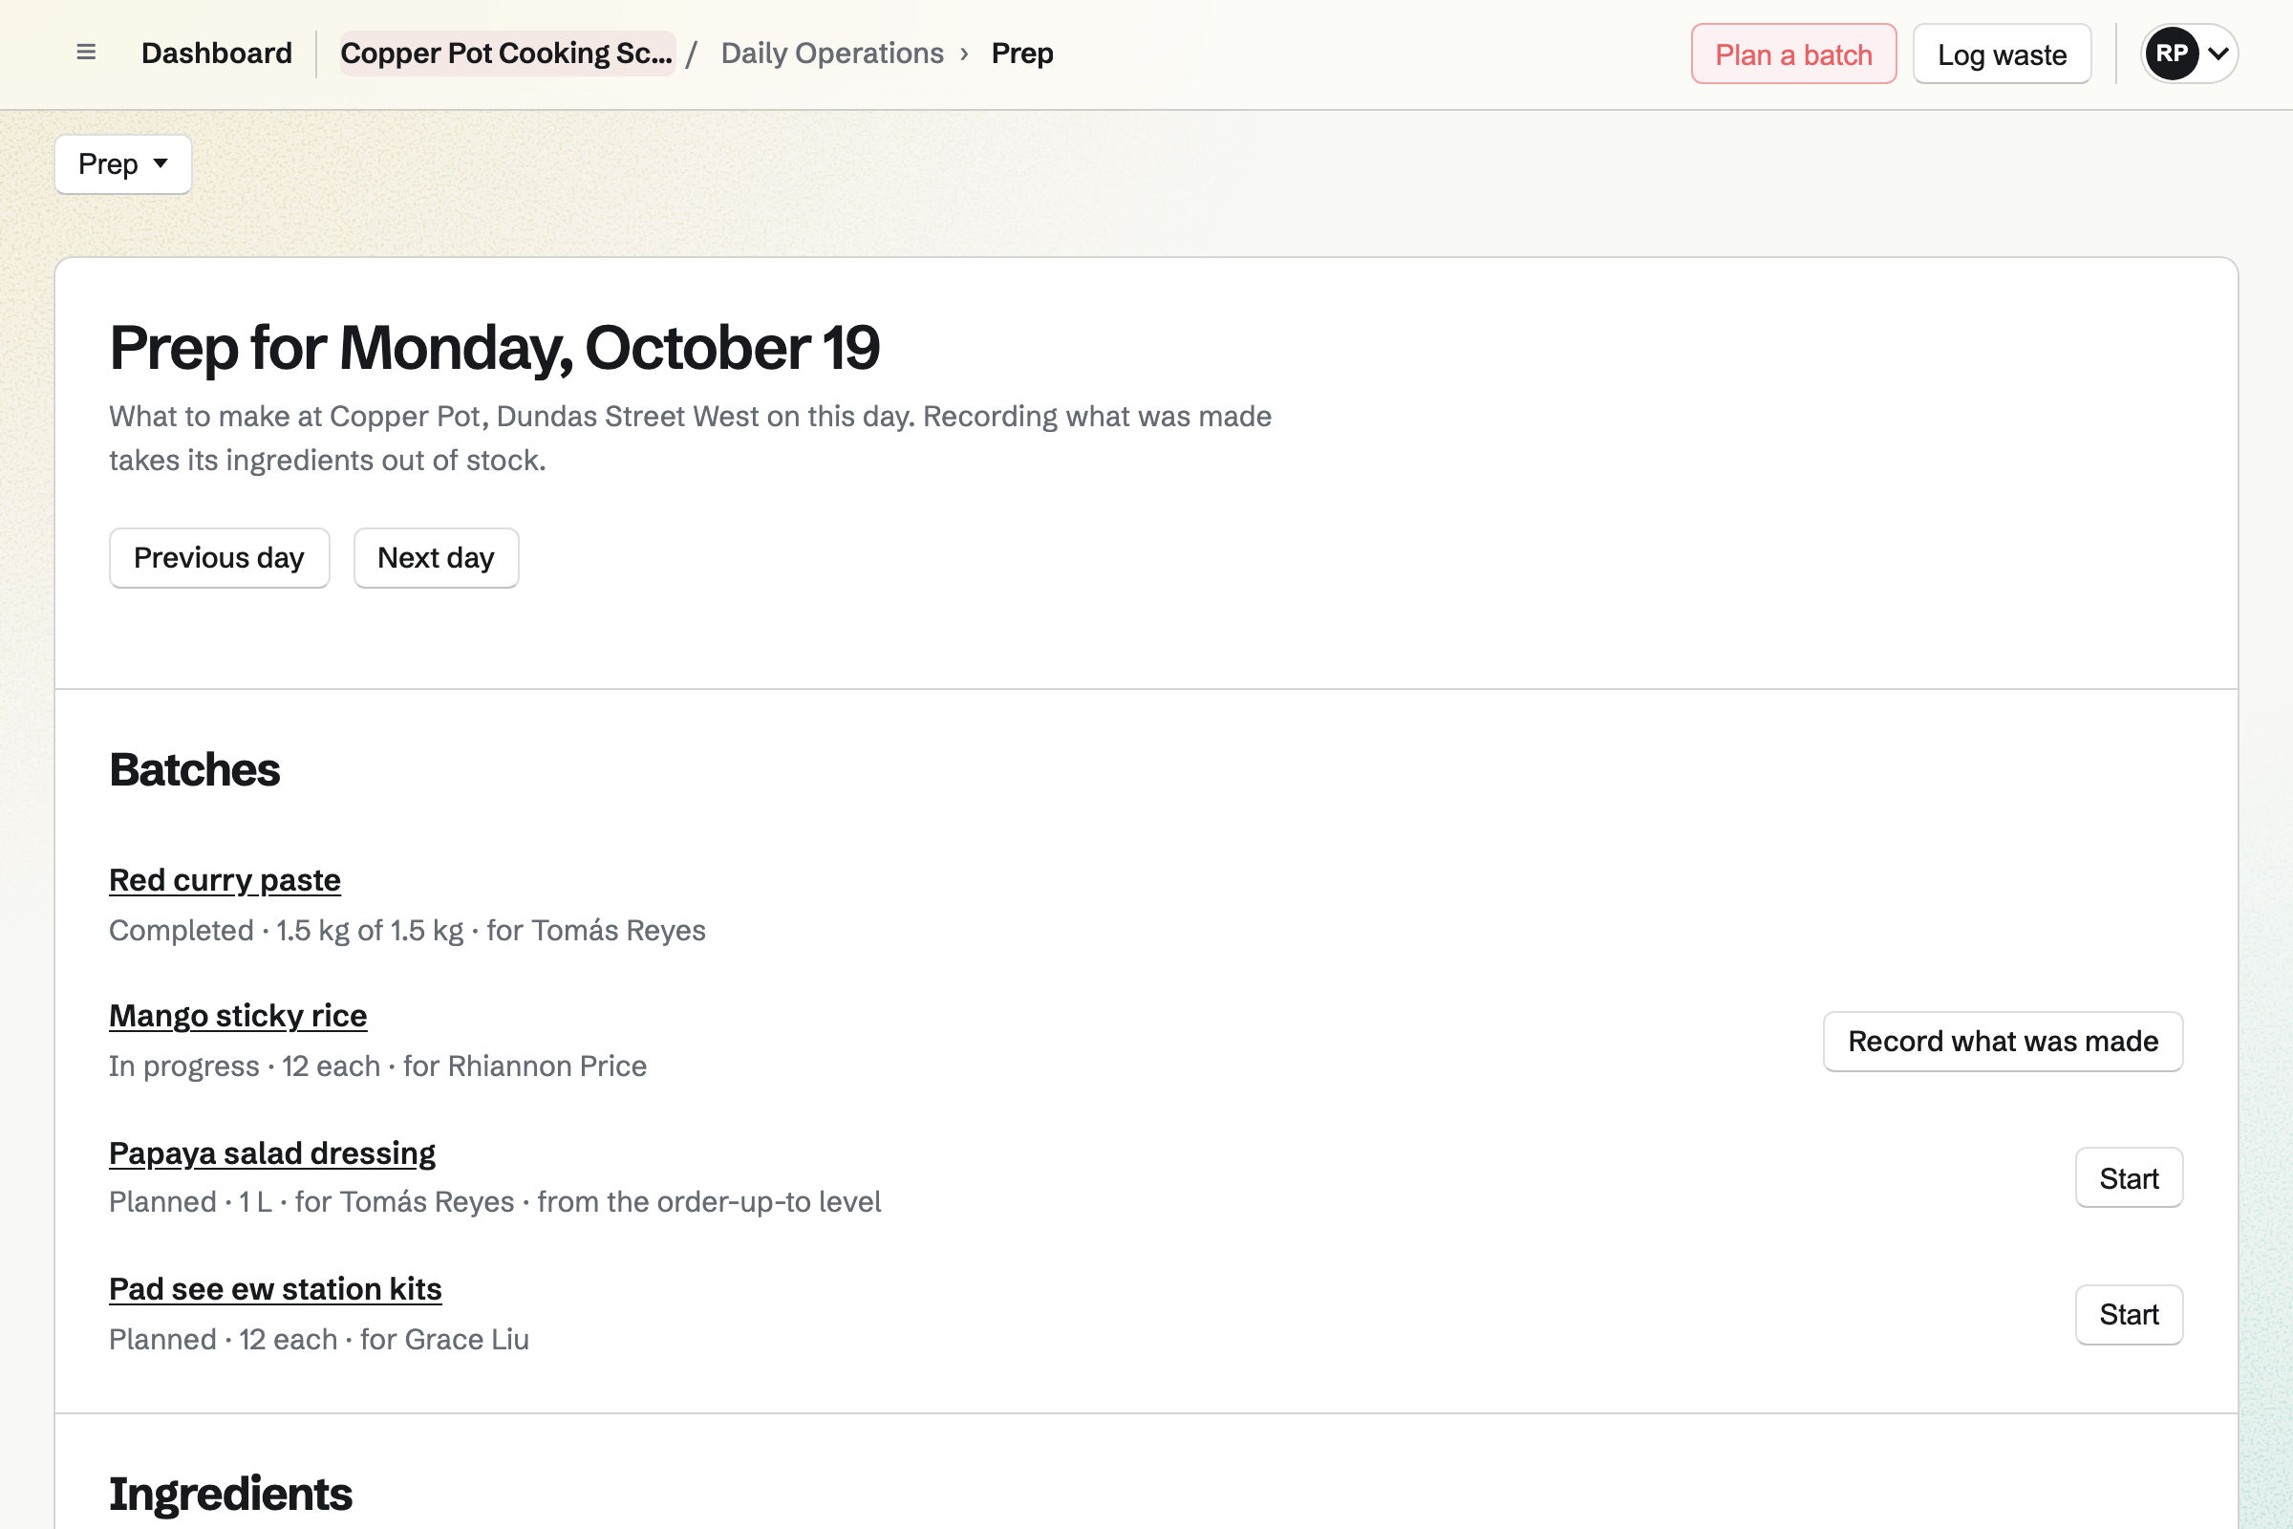
Task: Open the Prep section dropdown
Action: (123, 163)
